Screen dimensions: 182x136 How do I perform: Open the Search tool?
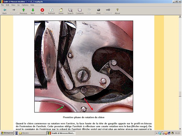pos(70,11)
